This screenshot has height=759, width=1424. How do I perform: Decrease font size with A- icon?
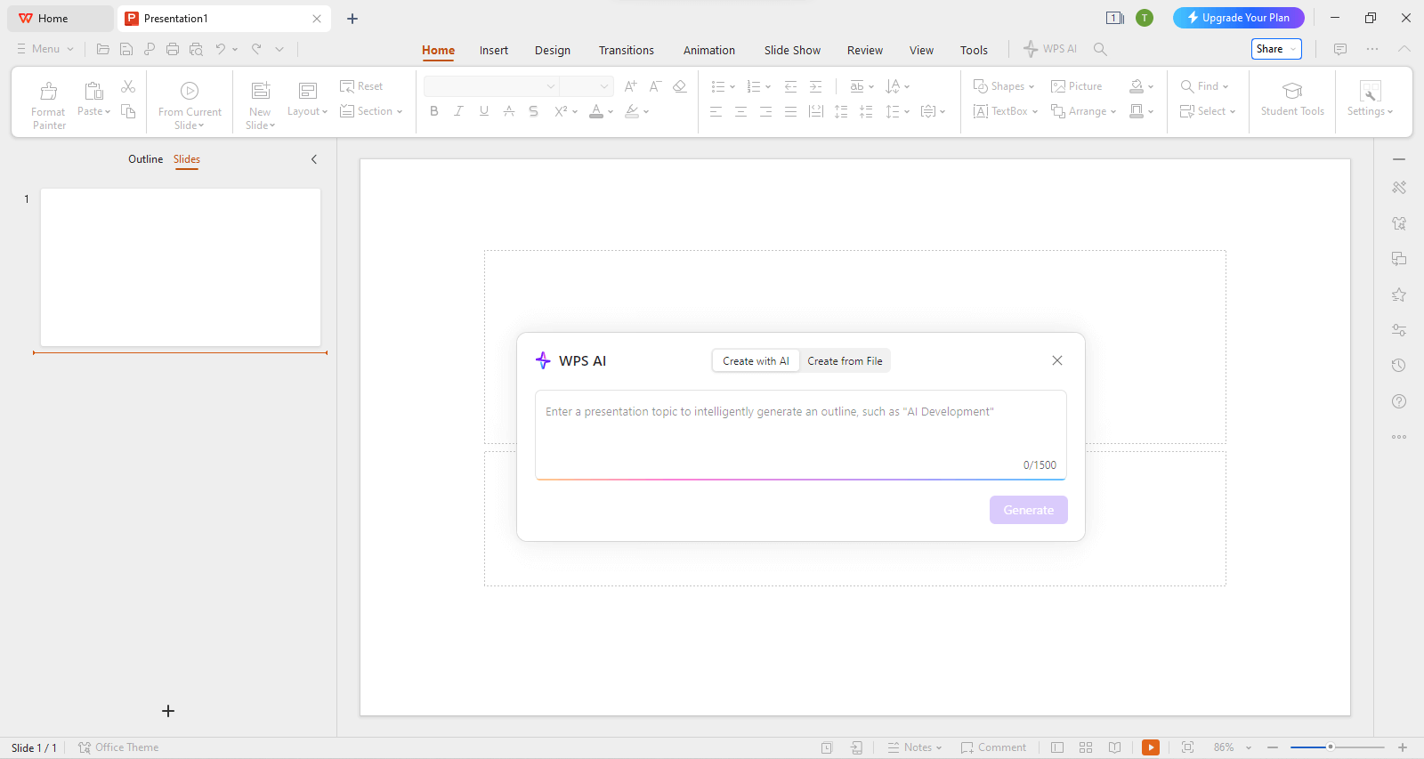click(655, 86)
